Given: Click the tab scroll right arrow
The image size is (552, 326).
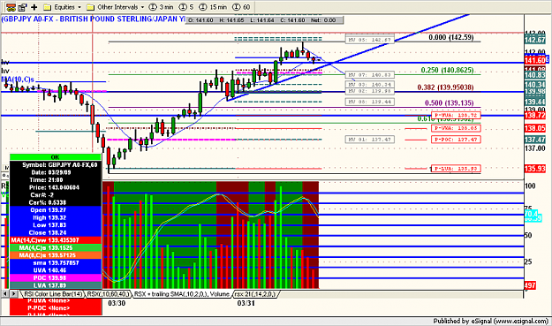Looking at the screenshot, I should point(13,293).
